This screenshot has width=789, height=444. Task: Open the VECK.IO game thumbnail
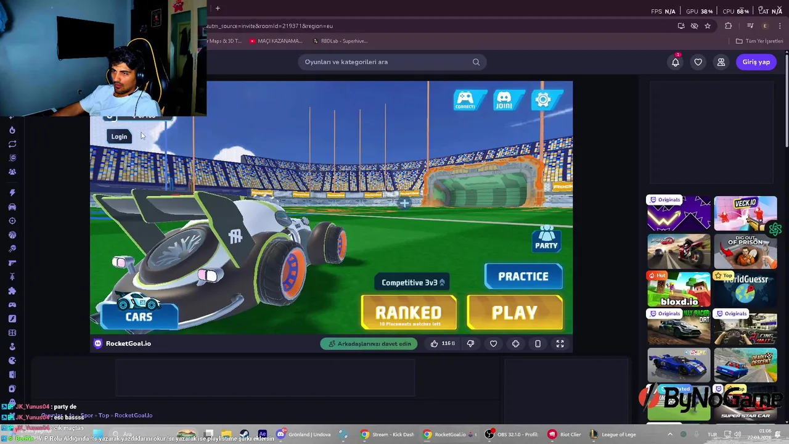pos(745,213)
